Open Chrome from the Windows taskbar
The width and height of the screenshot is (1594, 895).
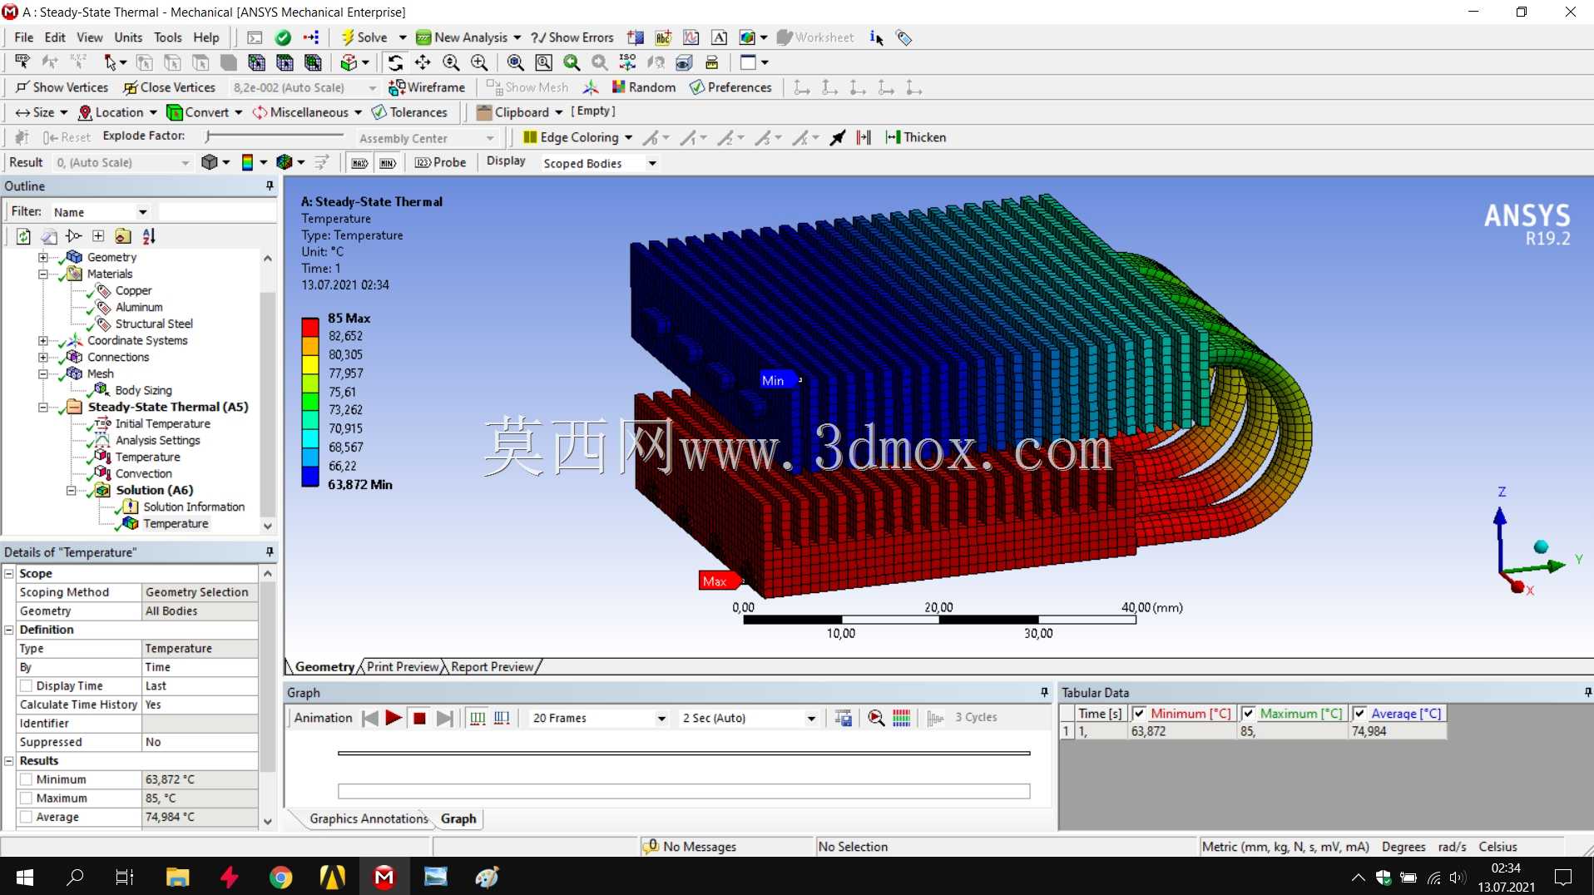(281, 877)
